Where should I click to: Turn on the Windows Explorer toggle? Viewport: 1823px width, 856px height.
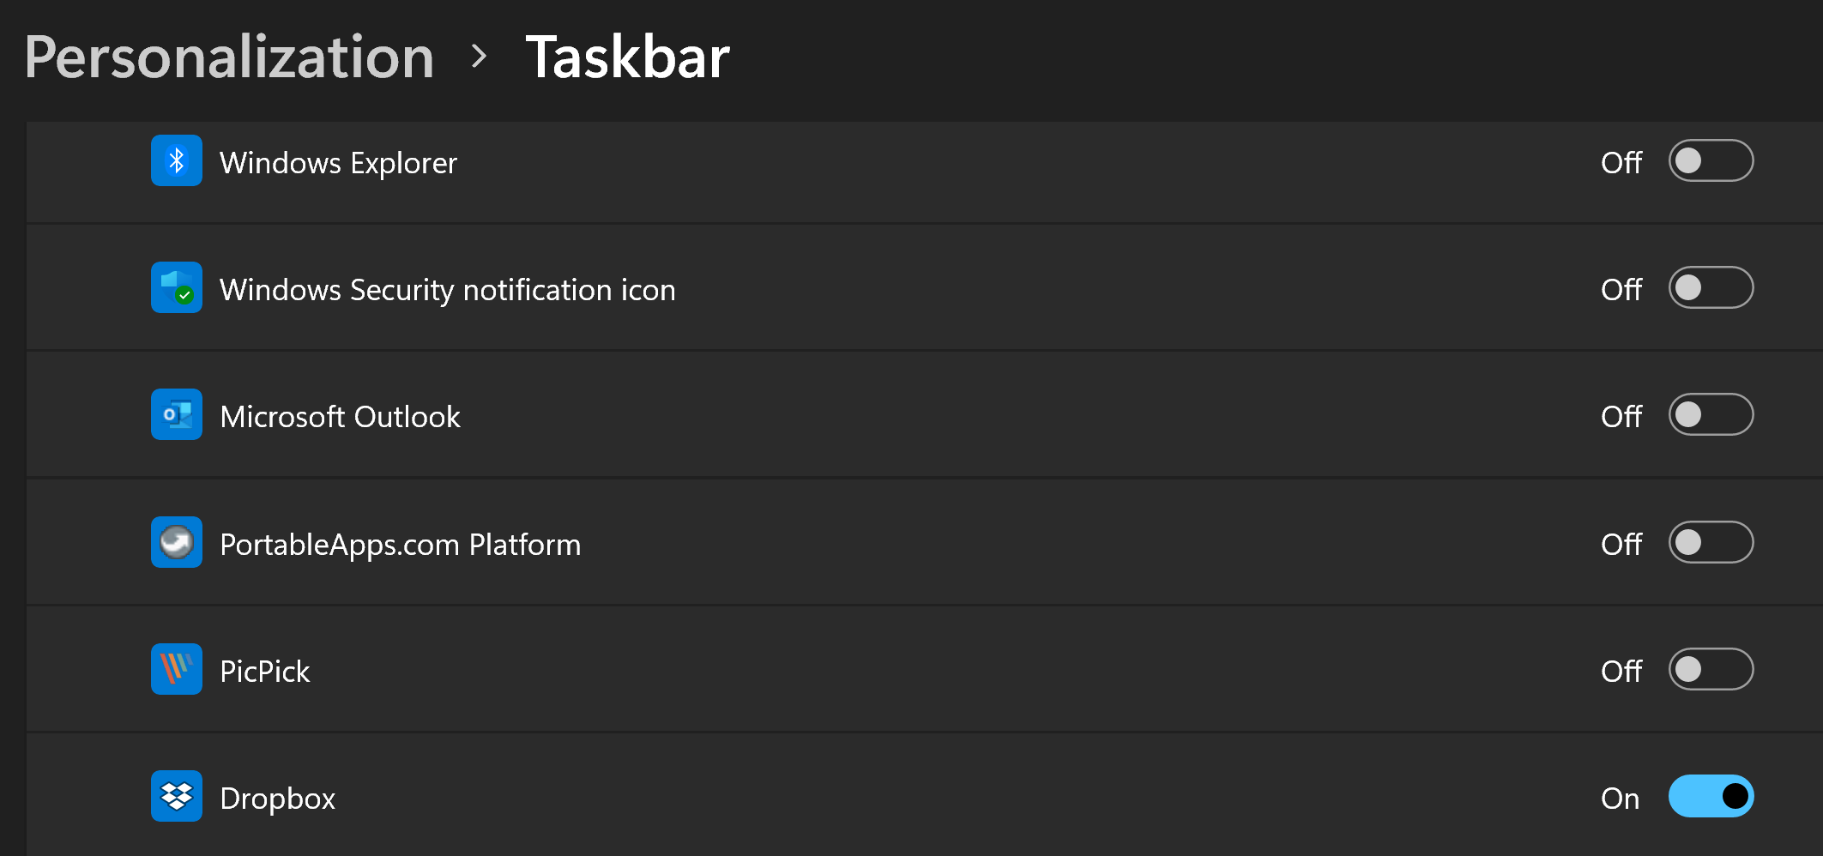pyautogui.click(x=1710, y=160)
